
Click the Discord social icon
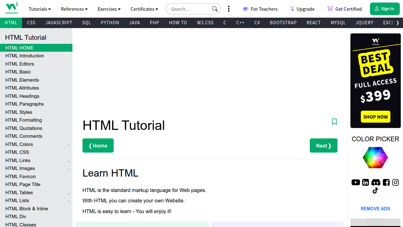coord(376,182)
